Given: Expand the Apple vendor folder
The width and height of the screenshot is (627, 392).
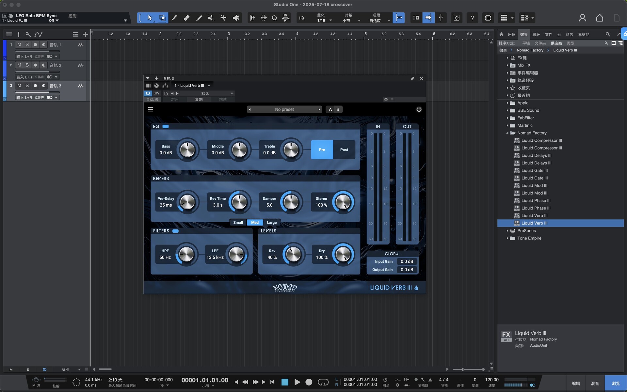Looking at the screenshot, I should click(507, 103).
